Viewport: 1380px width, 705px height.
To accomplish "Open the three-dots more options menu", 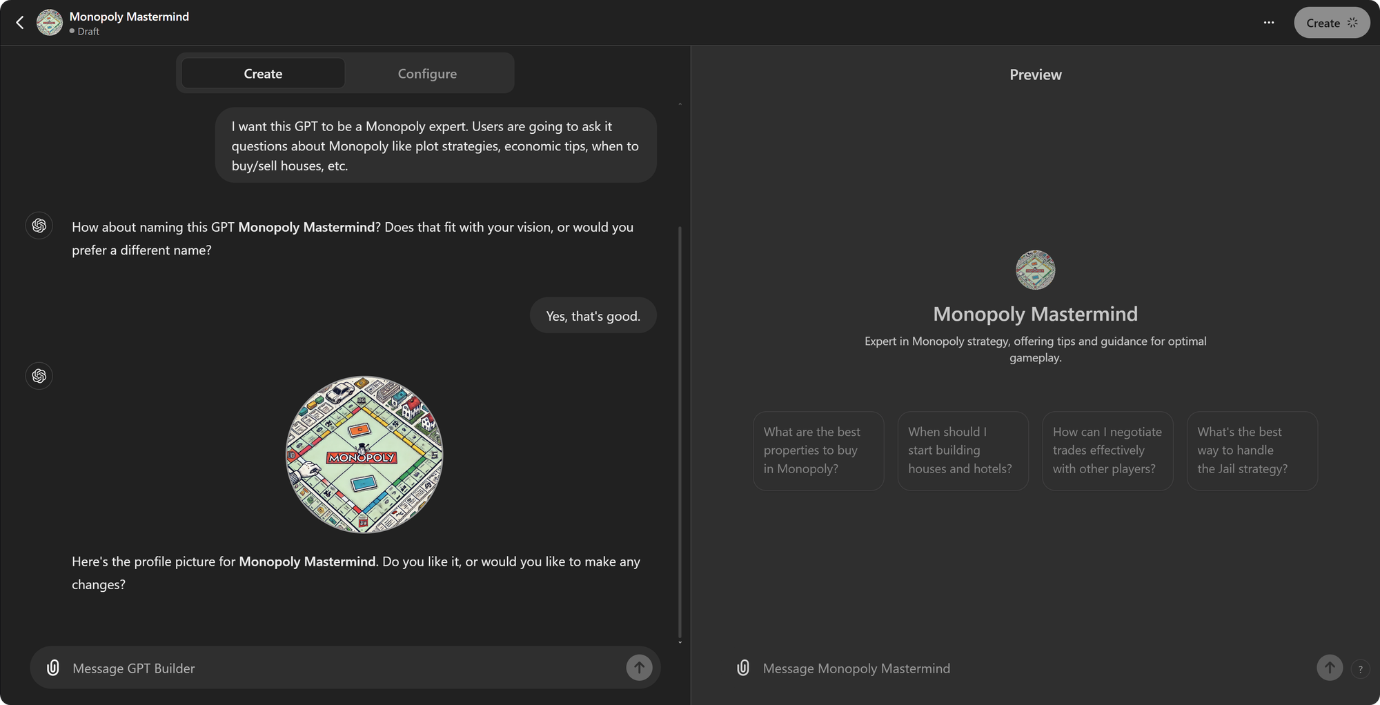I will pos(1269,23).
